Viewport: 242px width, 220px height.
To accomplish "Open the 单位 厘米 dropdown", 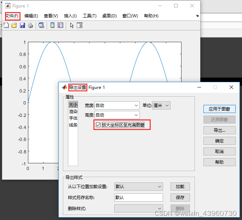I will click(161, 106).
